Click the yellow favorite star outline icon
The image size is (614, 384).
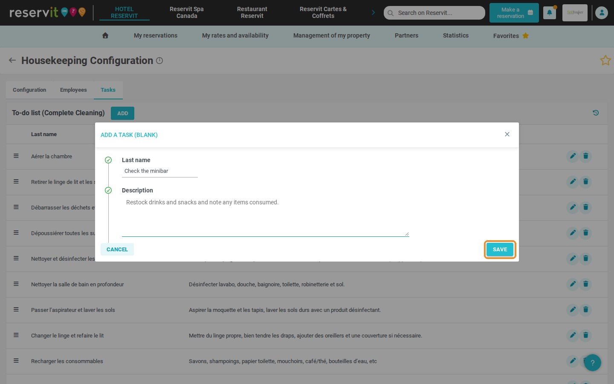coord(605,61)
